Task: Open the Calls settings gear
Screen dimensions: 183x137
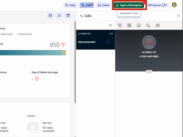Action: pyautogui.click(x=158, y=25)
